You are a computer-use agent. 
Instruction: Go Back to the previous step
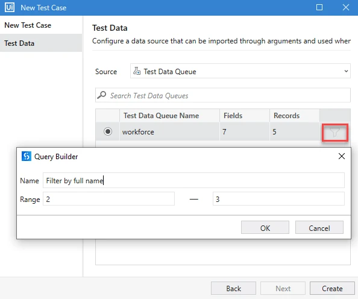coord(233,288)
